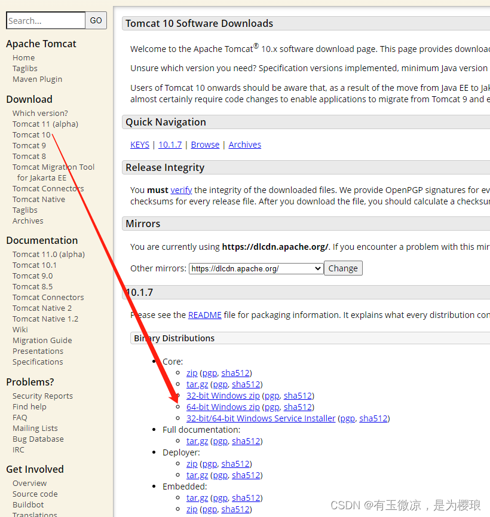Open pgp signature for Core tar.gz
This screenshot has height=517, width=490.
pos(220,384)
